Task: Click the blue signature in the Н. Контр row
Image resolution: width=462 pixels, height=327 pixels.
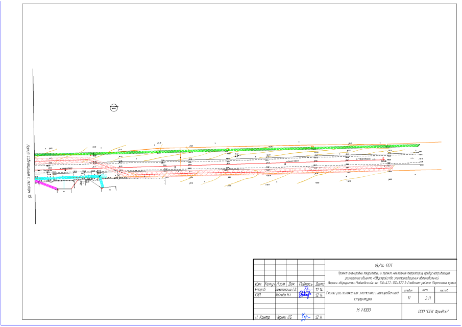Action: pyautogui.click(x=306, y=317)
